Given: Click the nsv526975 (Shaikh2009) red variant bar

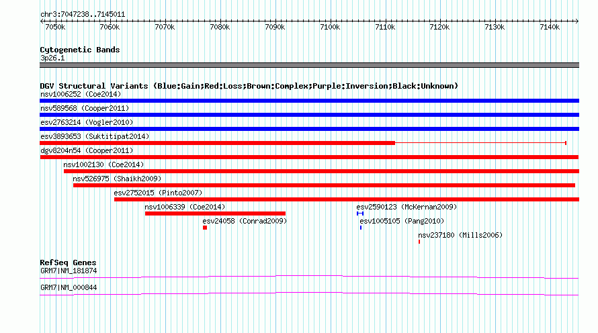Looking at the screenshot, I should click(x=324, y=185).
